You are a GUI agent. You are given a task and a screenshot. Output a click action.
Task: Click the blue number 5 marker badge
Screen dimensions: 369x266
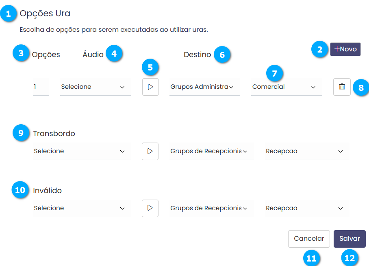tap(150, 67)
